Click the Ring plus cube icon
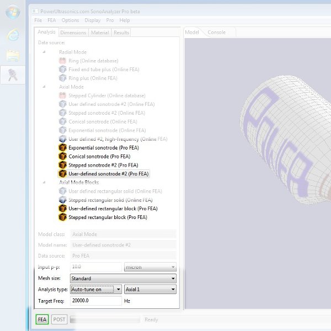The image size is (331, 331). tap(62, 78)
